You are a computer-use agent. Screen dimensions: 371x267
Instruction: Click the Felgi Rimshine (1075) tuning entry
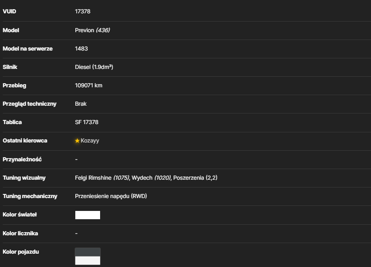pyautogui.click(x=102, y=178)
